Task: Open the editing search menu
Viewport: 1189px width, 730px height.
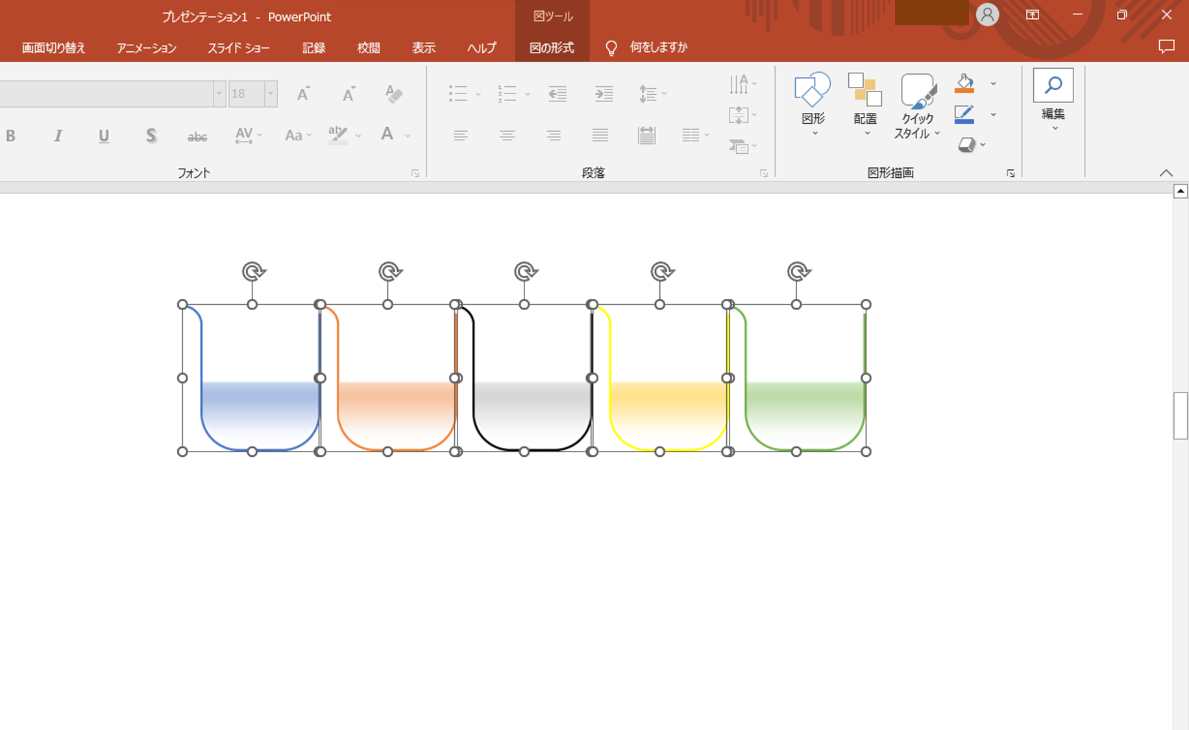Action: pyautogui.click(x=1053, y=99)
